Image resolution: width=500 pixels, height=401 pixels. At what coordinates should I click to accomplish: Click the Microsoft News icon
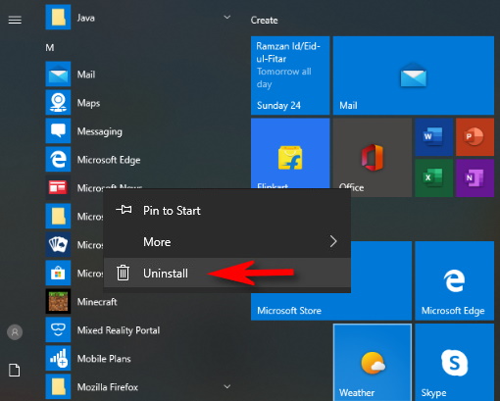click(58, 188)
